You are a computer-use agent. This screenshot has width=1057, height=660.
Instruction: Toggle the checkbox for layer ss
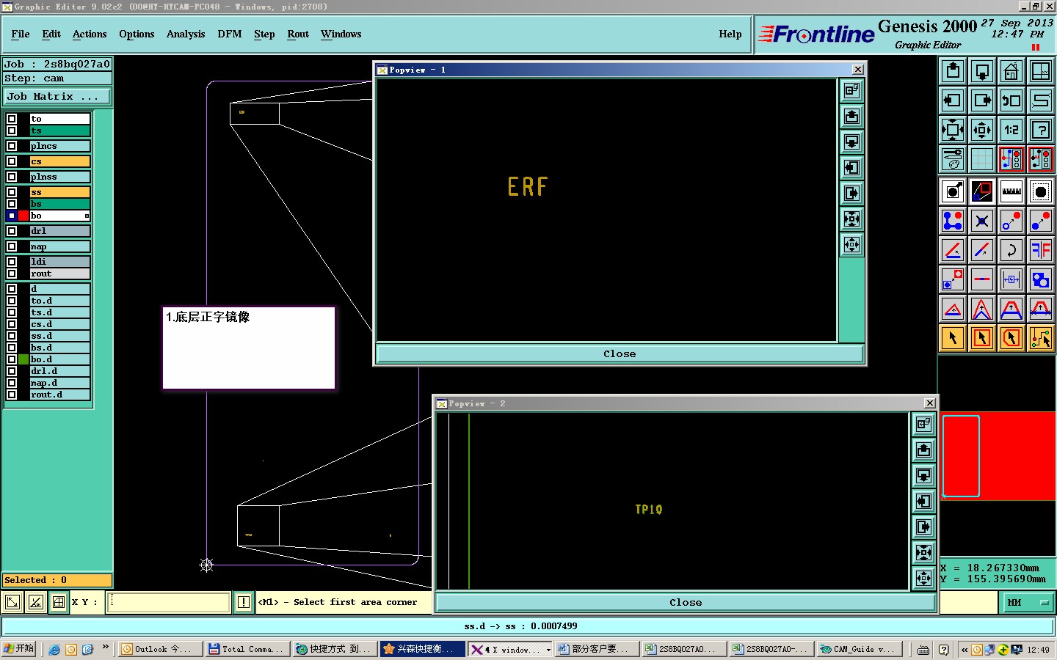tap(12, 192)
